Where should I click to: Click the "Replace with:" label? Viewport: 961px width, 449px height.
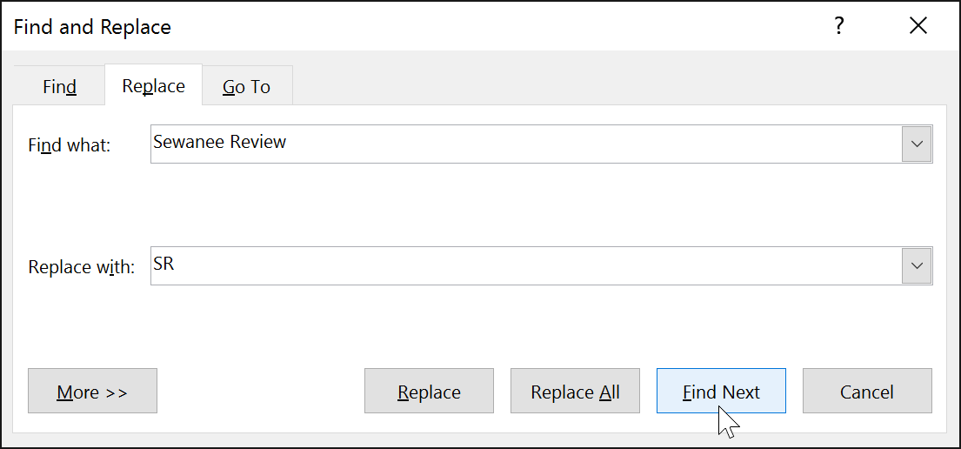click(81, 267)
